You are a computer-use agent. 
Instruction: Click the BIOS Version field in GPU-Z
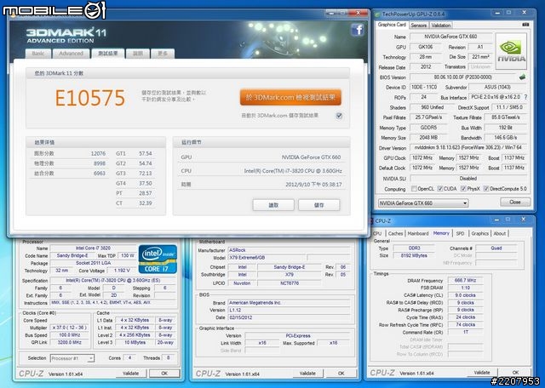(x=462, y=77)
